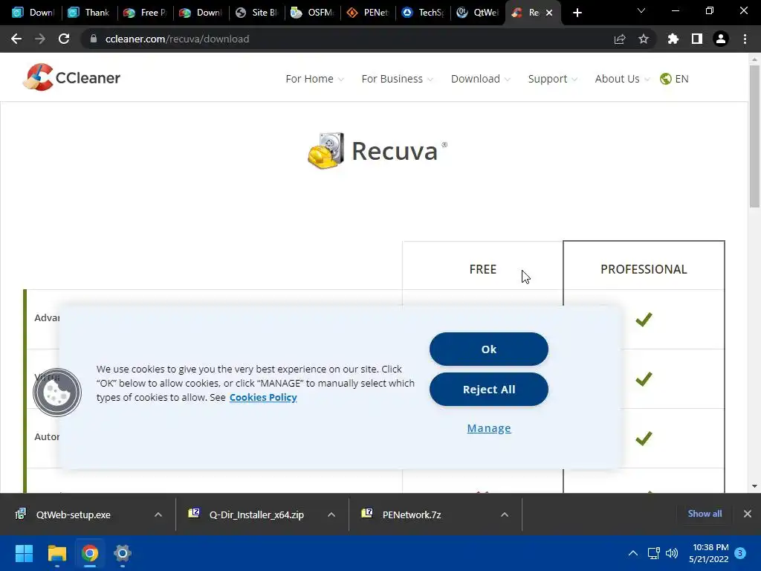Click the browser forward arrow
Image resolution: width=761 pixels, height=571 pixels.
point(40,39)
